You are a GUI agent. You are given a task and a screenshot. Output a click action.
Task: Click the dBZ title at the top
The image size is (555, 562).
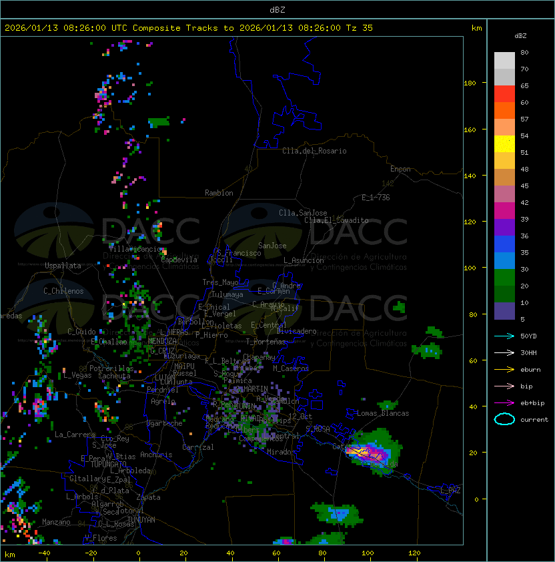[x=277, y=9]
